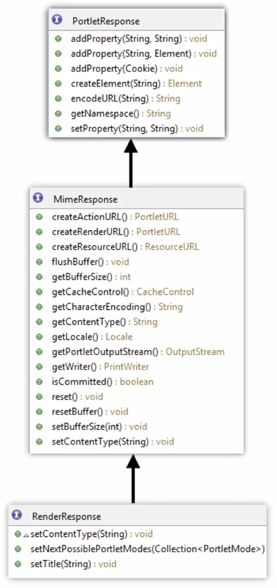Click green method icon beside getCharacterEncoding()
Image resolution: width=277 pixels, height=588 pixels.
coord(39,306)
